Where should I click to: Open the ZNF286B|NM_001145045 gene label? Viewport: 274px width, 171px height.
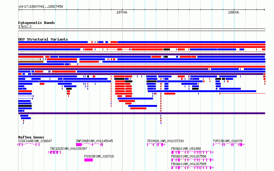click(x=95, y=141)
